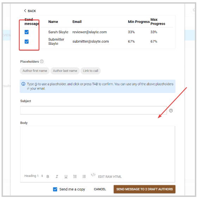Uncheck Send message for Submitter Slayte

[27, 42]
